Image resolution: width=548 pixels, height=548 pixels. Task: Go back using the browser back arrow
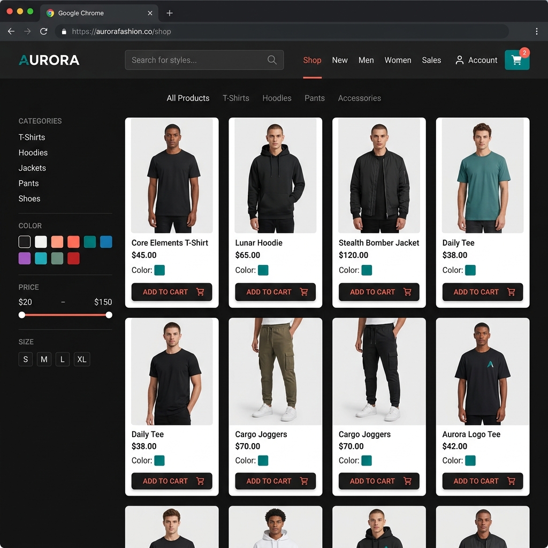(11, 32)
